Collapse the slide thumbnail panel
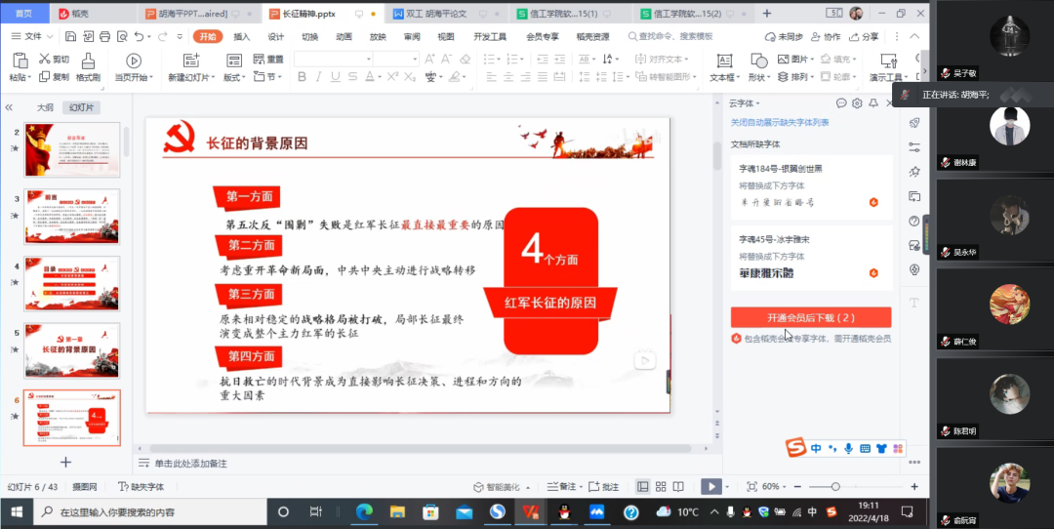This screenshot has width=1054, height=529. [9, 107]
